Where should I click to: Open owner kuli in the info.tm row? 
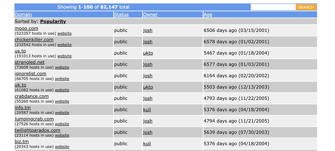click(147, 110)
